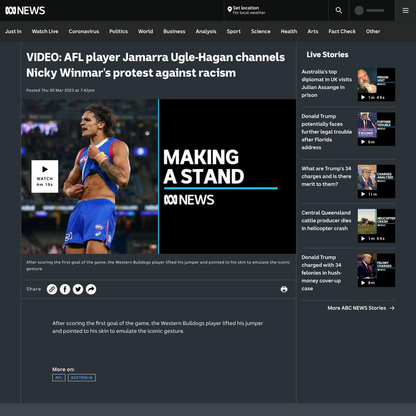Click the Posted Thu 30 Mar 2023 timestamp
The height and width of the screenshot is (416, 416).
point(60,90)
